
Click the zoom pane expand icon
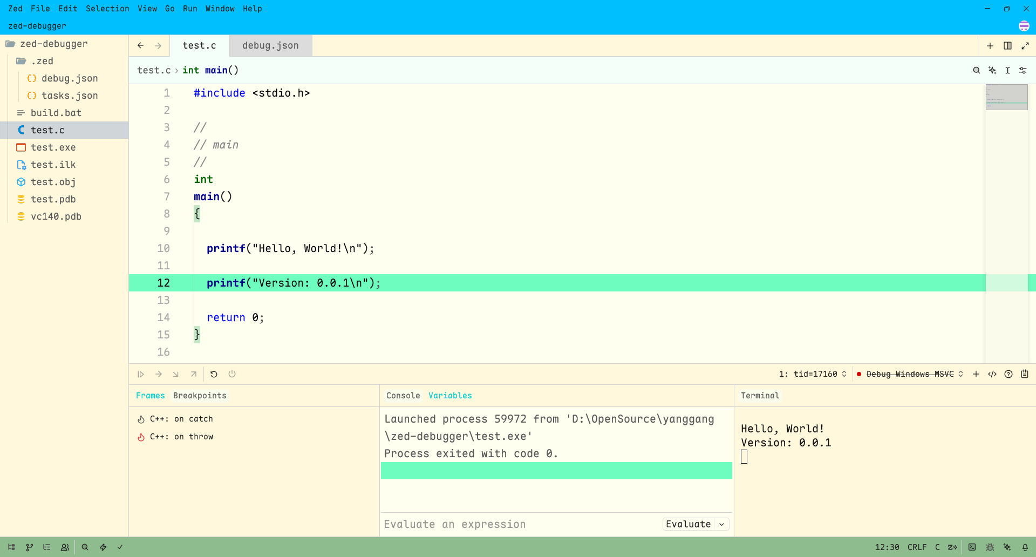pyautogui.click(x=1025, y=46)
